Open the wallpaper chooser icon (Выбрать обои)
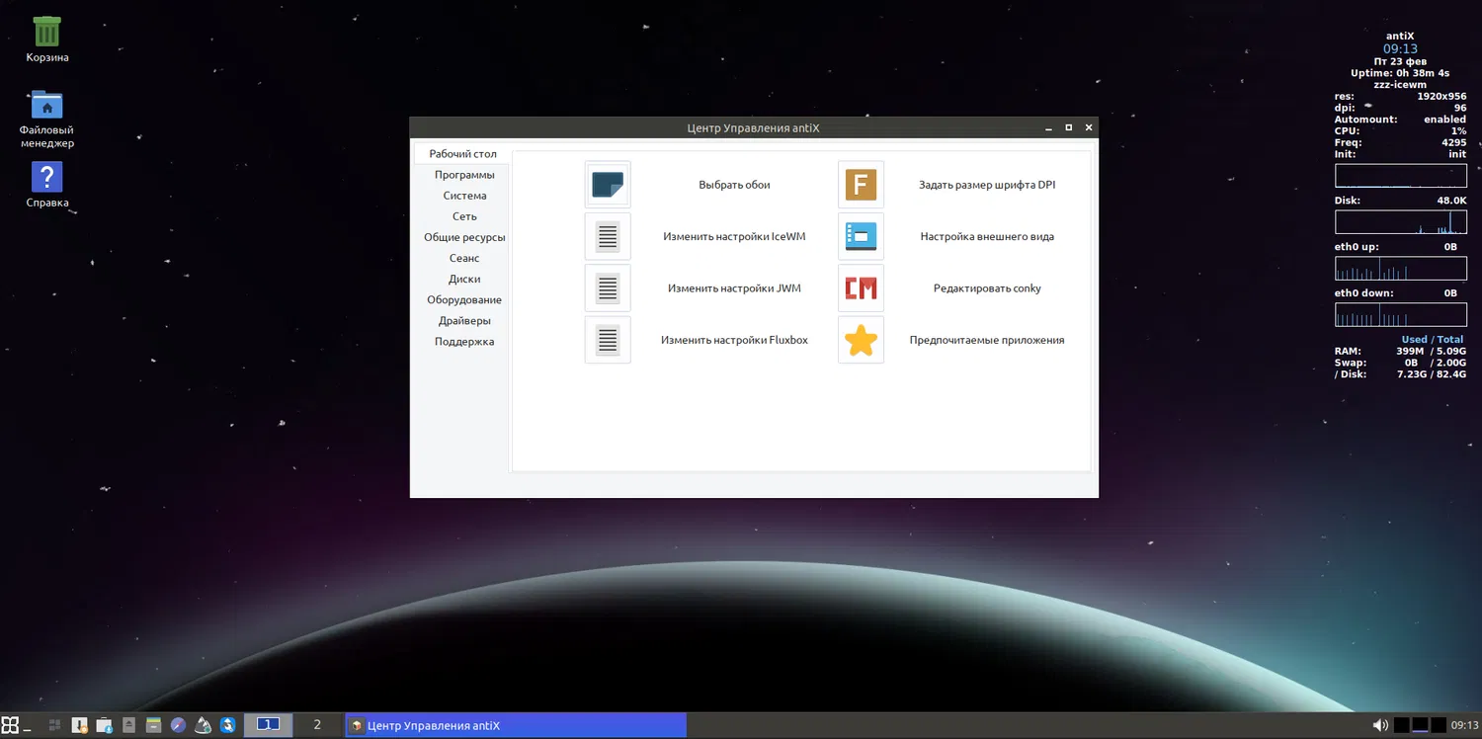 point(608,185)
